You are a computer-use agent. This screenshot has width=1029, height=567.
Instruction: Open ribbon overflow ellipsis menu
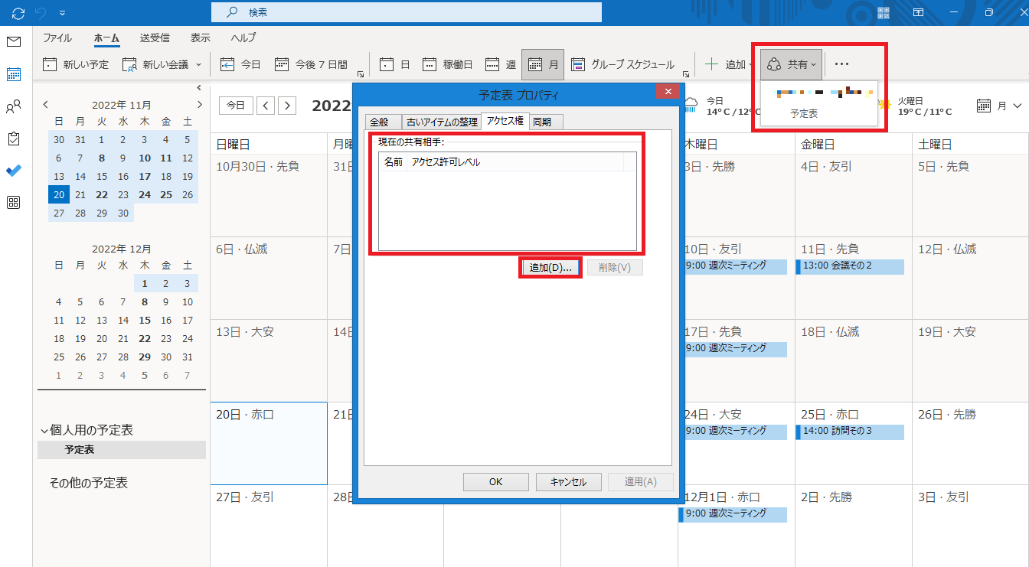pos(842,64)
